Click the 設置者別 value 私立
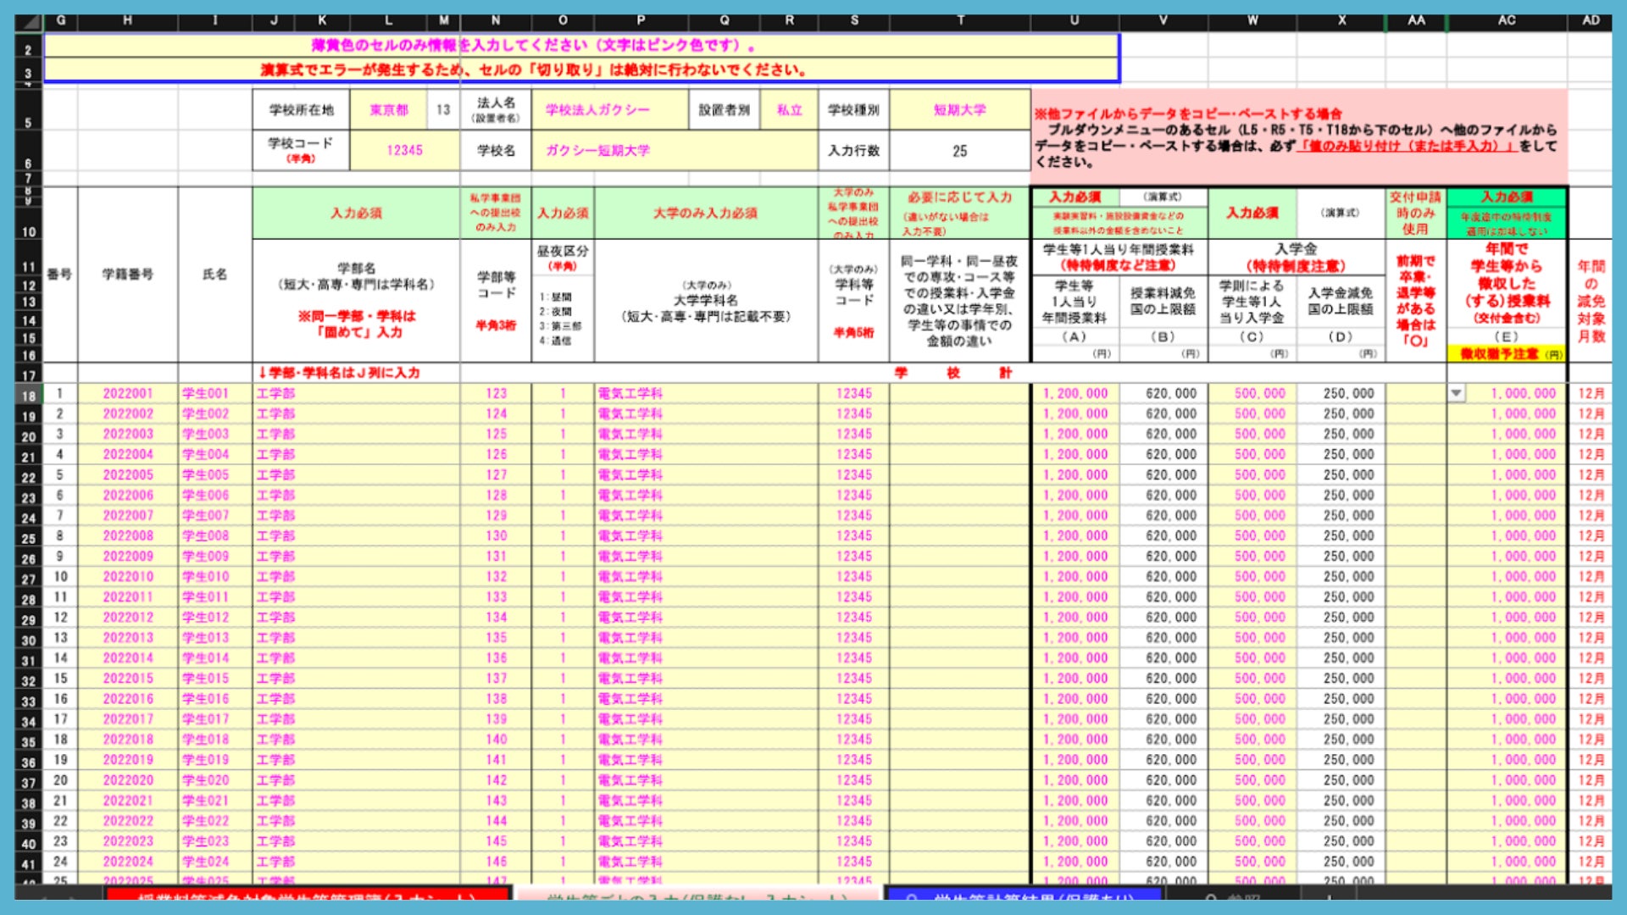The height and width of the screenshot is (915, 1627). coord(789,110)
